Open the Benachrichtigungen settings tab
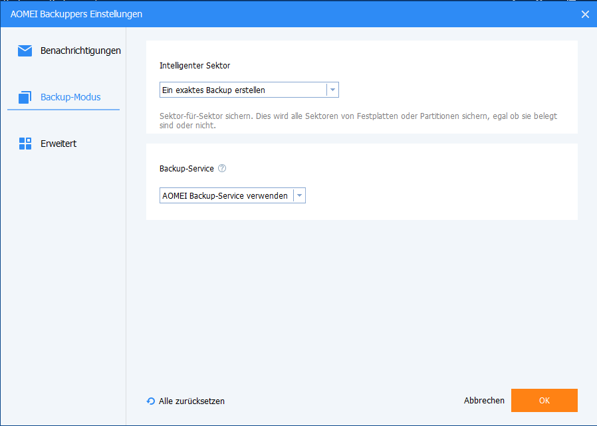Image resolution: width=597 pixels, height=426 pixels. (x=80, y=51)
